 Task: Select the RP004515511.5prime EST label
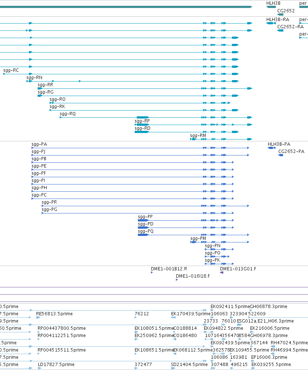(x=62, y=350)
